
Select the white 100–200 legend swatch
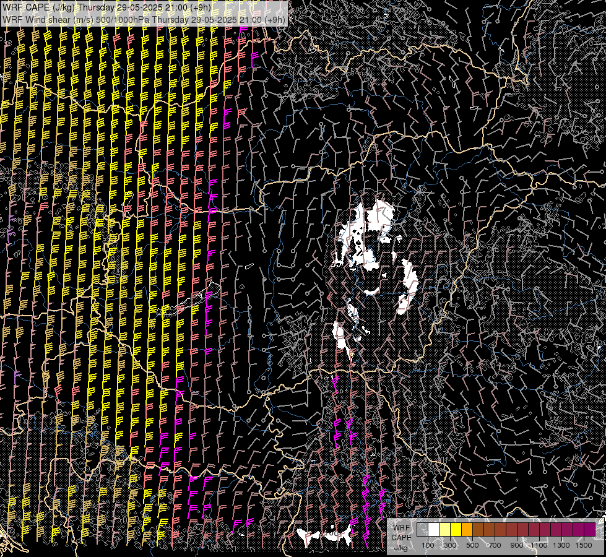pyautogui.click(x=434, y=529)
